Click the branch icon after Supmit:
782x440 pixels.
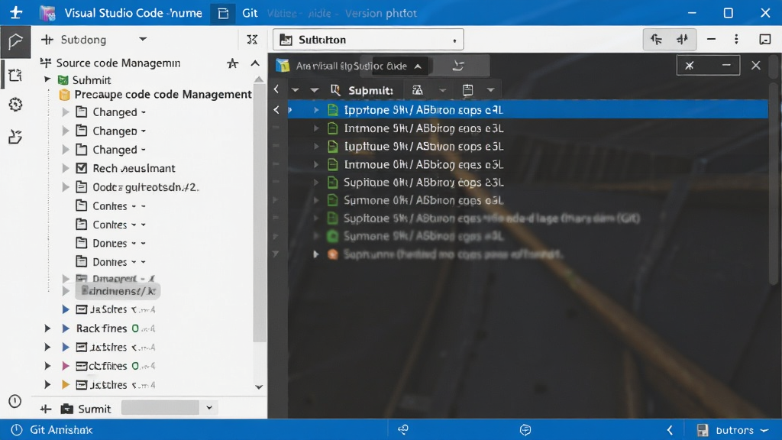[418, 90]
